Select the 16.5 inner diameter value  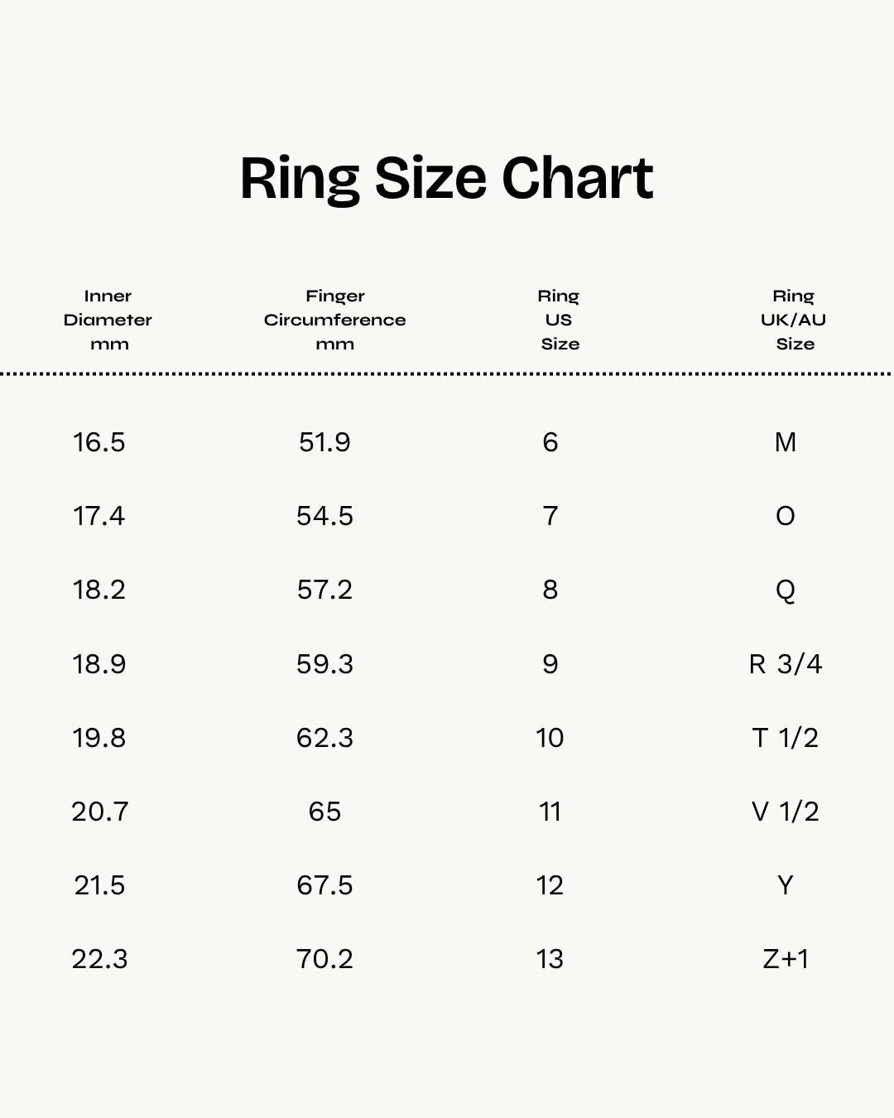[99, 442]
